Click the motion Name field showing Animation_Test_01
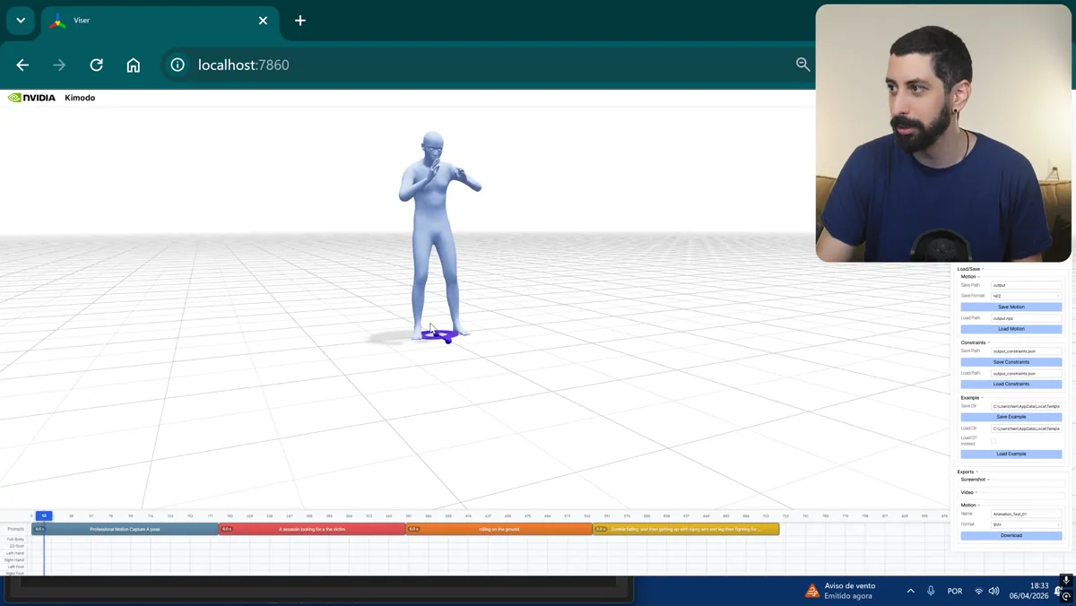 pyautogui.click(x=1027, y=514)
